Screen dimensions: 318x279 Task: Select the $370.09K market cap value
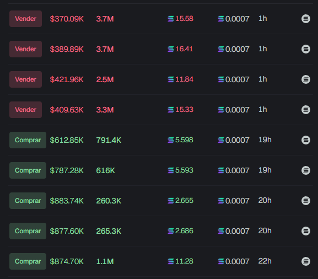(67, 19)
